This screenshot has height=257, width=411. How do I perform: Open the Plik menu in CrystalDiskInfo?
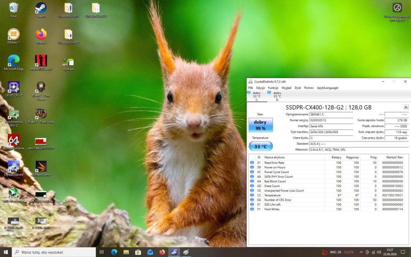pyautogui.click(x=251, y=88)
